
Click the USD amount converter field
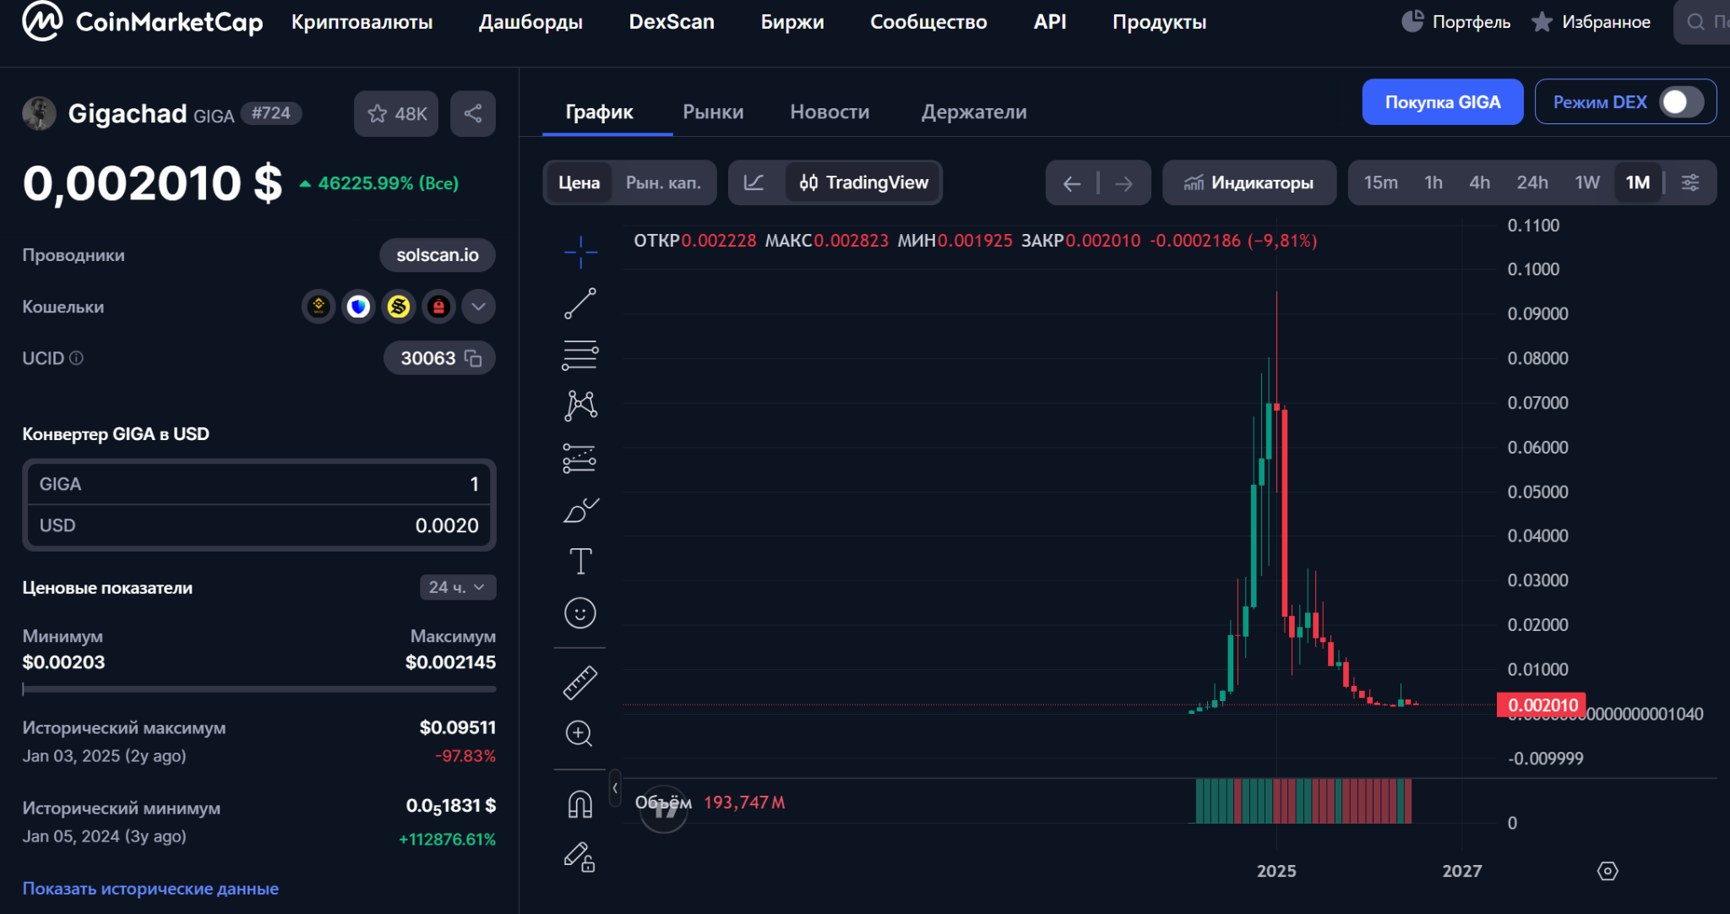[x=259, y=525]
